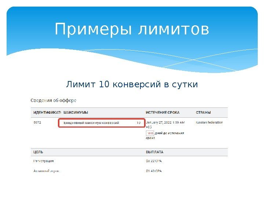
Task: Click the 'ВЫПЛАТА' column header
Action: point(155,152)
